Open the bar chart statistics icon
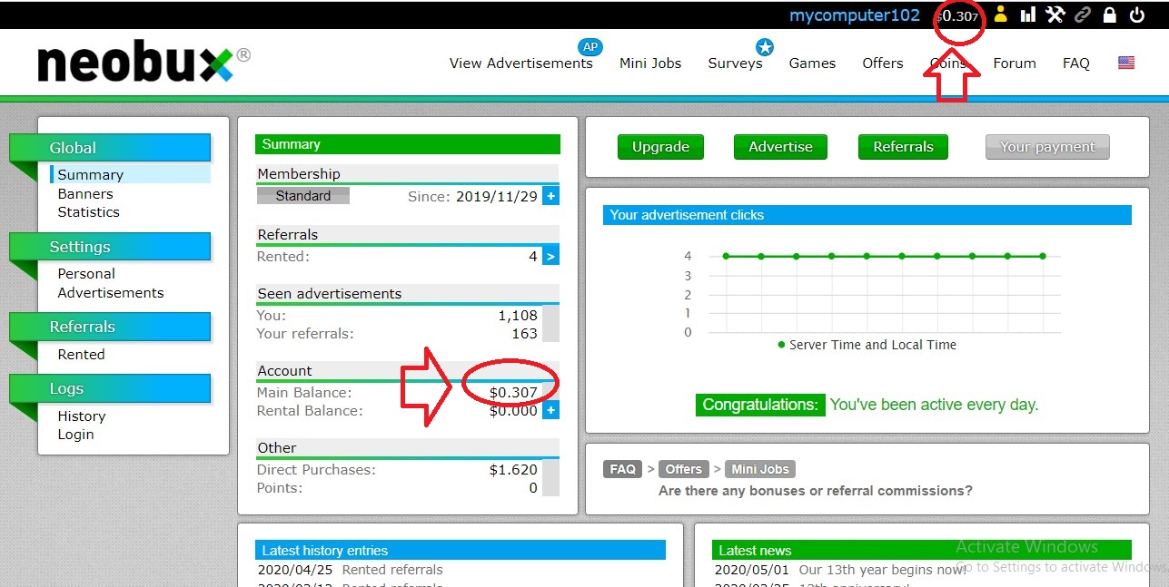This screenshot has height=587, width=1169. pyautogui.click(x=1027, y=15)
